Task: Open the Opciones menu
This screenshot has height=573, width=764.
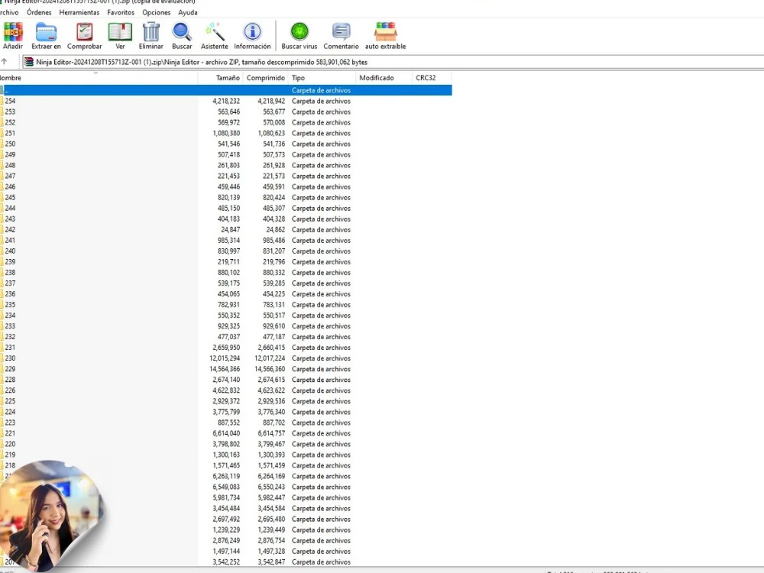Action: (x=157, y=12)
